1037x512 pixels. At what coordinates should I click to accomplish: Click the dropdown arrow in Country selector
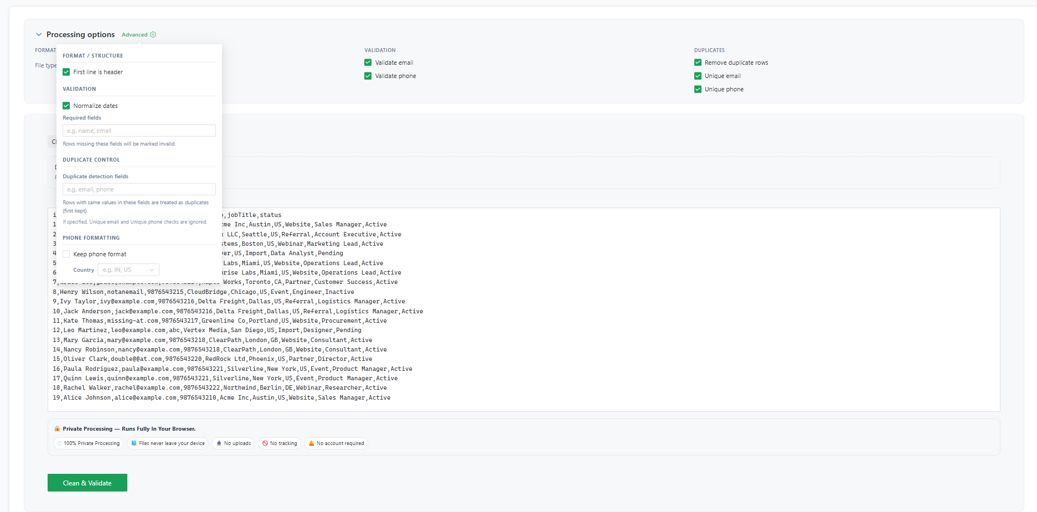pyautogui.click(x=152, y=270)
